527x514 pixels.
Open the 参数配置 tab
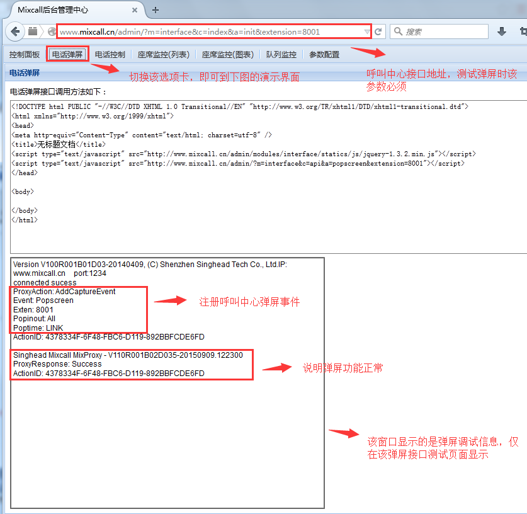(x=324, y=55)
